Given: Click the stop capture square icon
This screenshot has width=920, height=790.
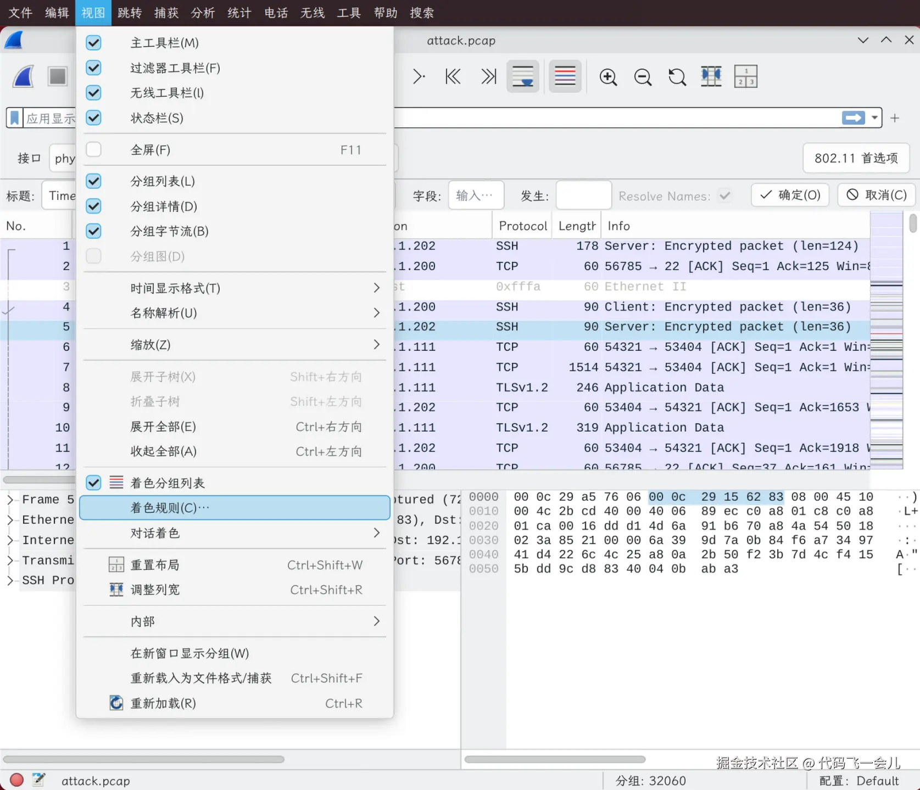Looking at the screenshot, I should (57, 76).
